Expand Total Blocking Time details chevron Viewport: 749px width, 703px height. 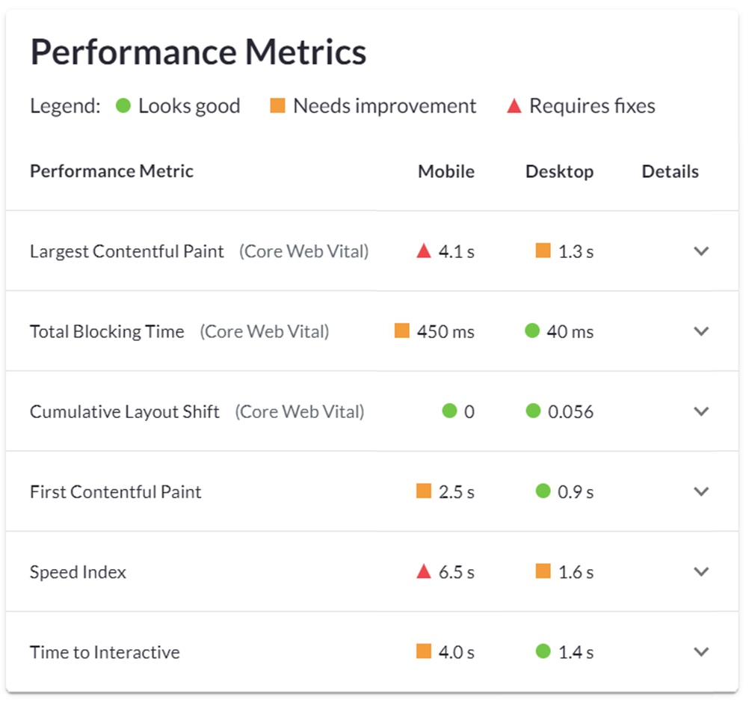pyautogui.click(x=700, y=331)
